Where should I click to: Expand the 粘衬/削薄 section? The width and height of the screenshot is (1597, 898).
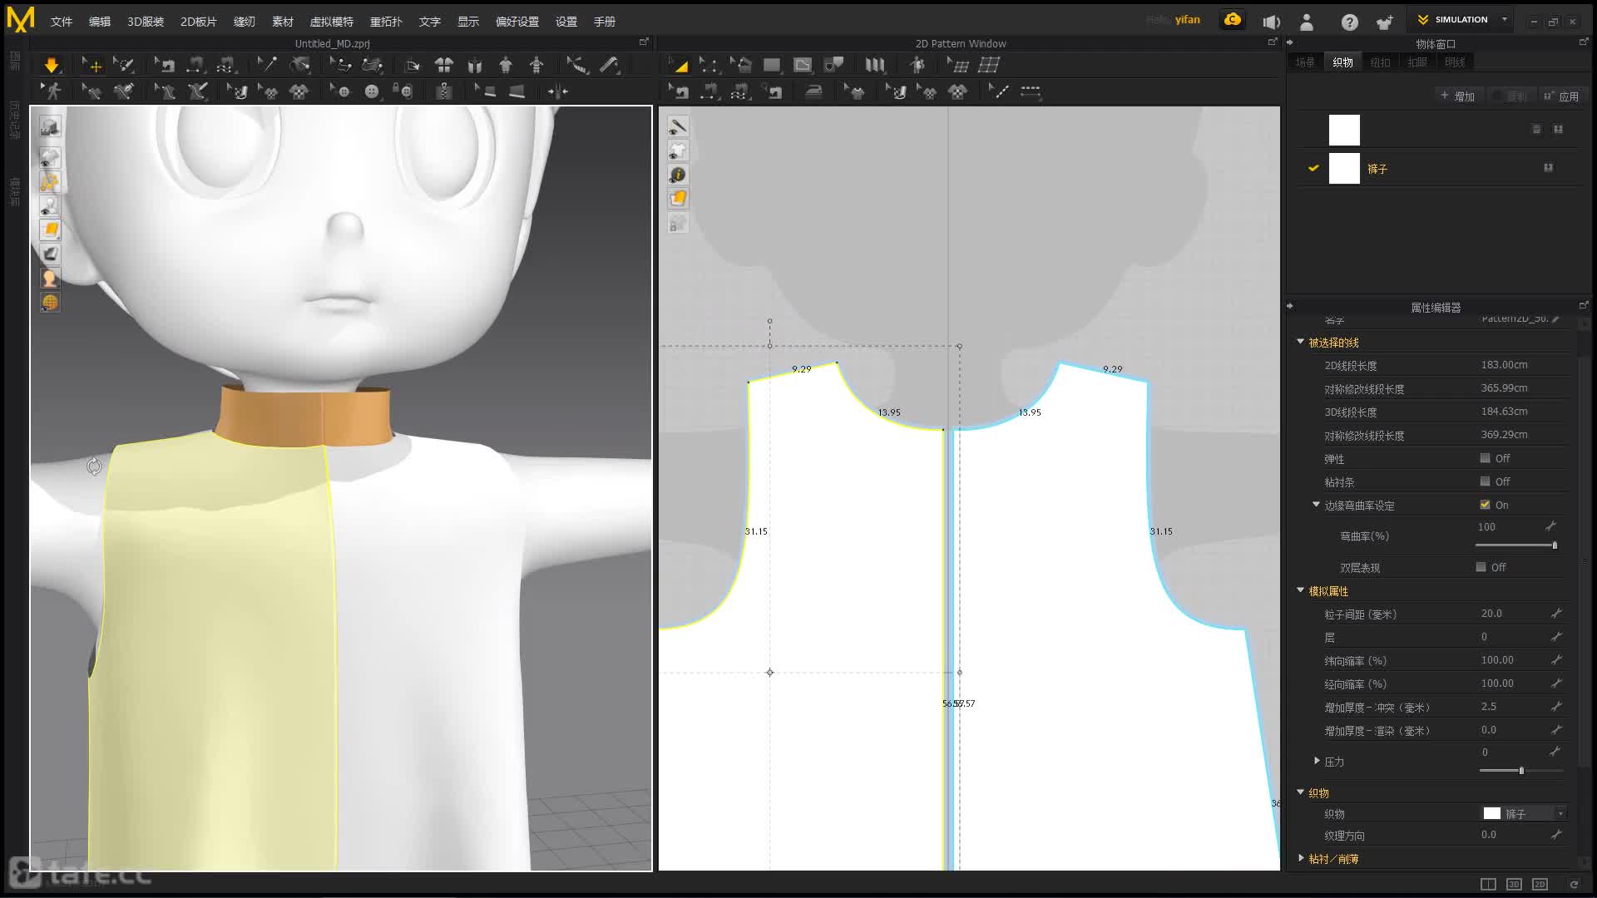tap(1301, 858)
